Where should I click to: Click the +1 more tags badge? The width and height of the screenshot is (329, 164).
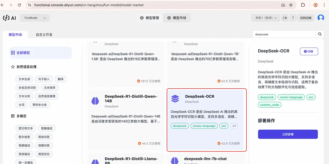(x=234, y=126)
